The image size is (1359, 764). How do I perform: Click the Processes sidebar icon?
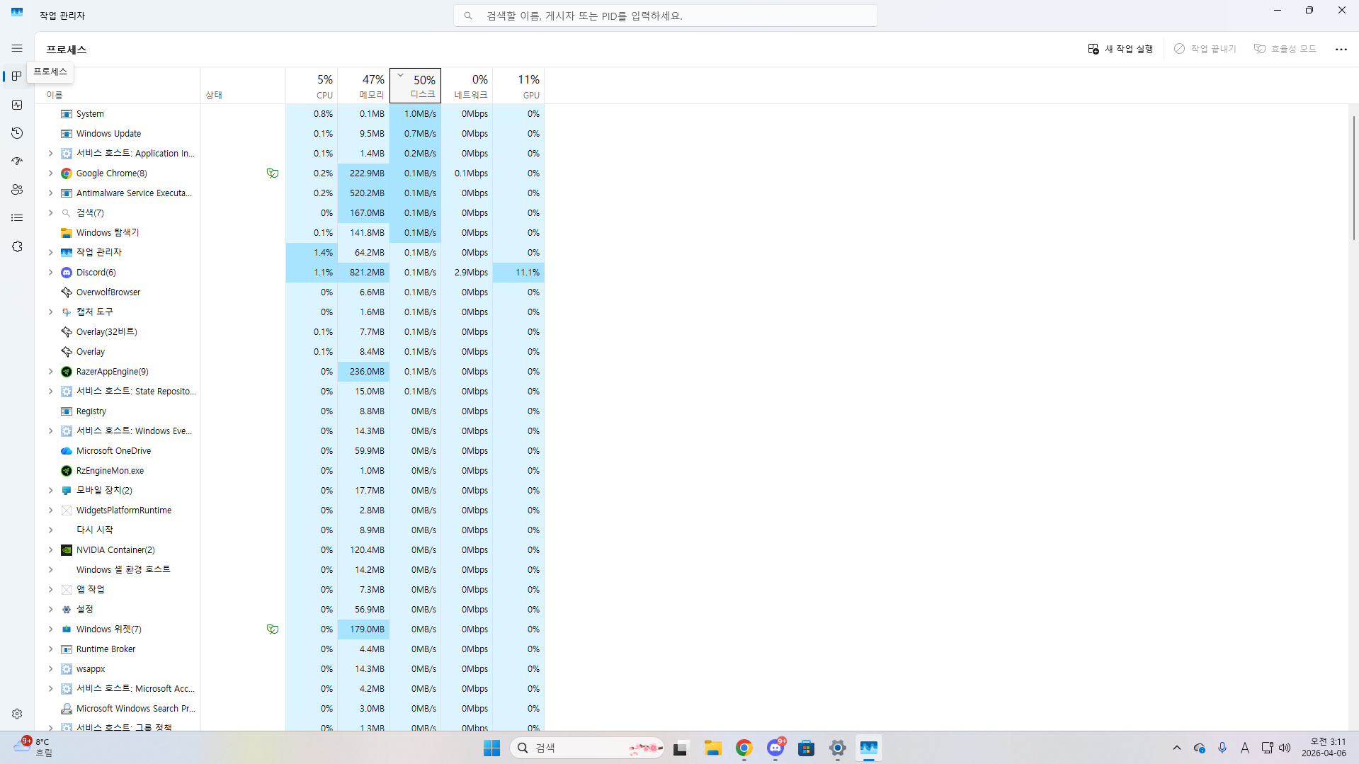coord(17,76)
